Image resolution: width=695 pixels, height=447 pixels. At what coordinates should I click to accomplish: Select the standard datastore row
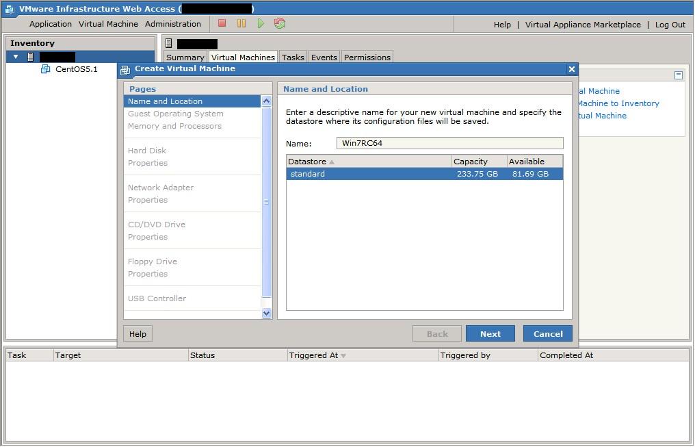coord(425,174)
